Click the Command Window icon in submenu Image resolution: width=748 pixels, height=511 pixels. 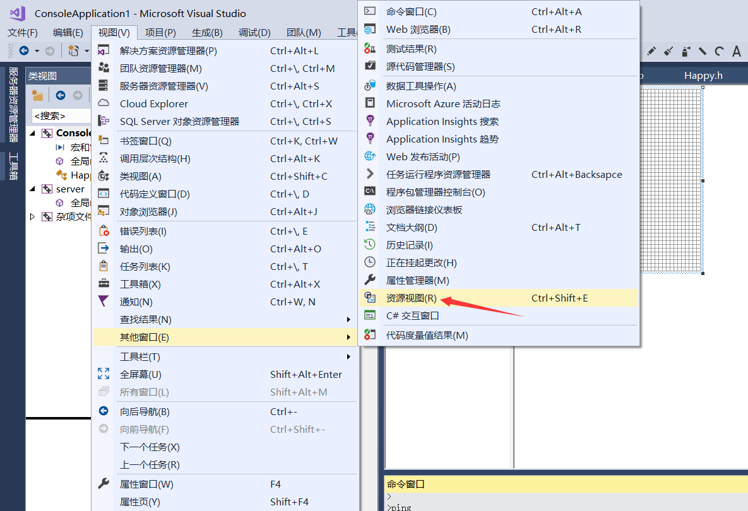pyautogui.click(x=370, y=11)
